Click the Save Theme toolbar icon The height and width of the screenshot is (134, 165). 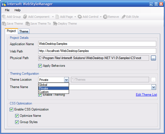coord(4,24)
